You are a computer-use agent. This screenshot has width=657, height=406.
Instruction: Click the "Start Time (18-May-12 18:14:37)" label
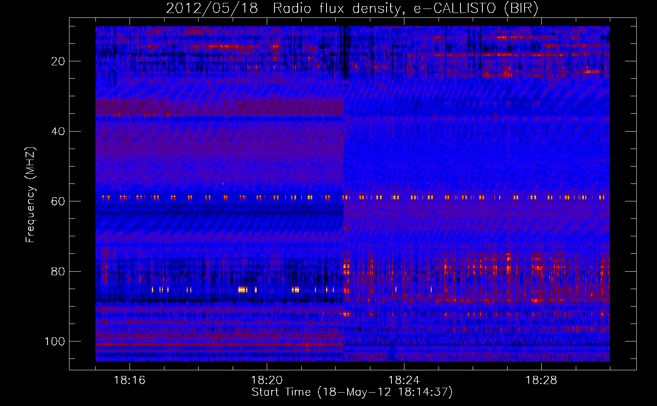tap(352, 392)
